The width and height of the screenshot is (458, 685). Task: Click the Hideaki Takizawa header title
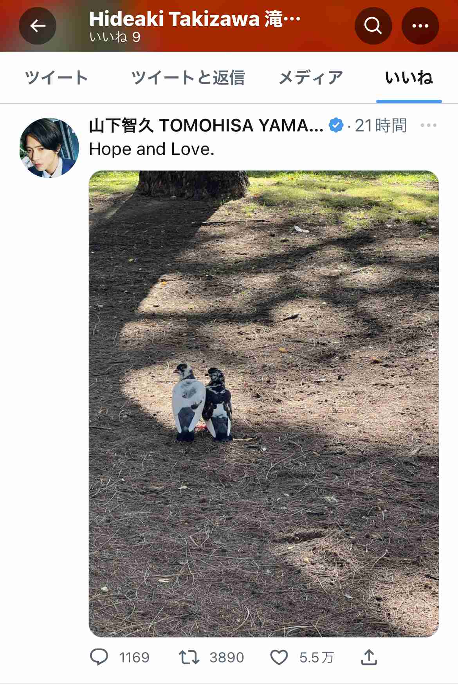point(195,19)
